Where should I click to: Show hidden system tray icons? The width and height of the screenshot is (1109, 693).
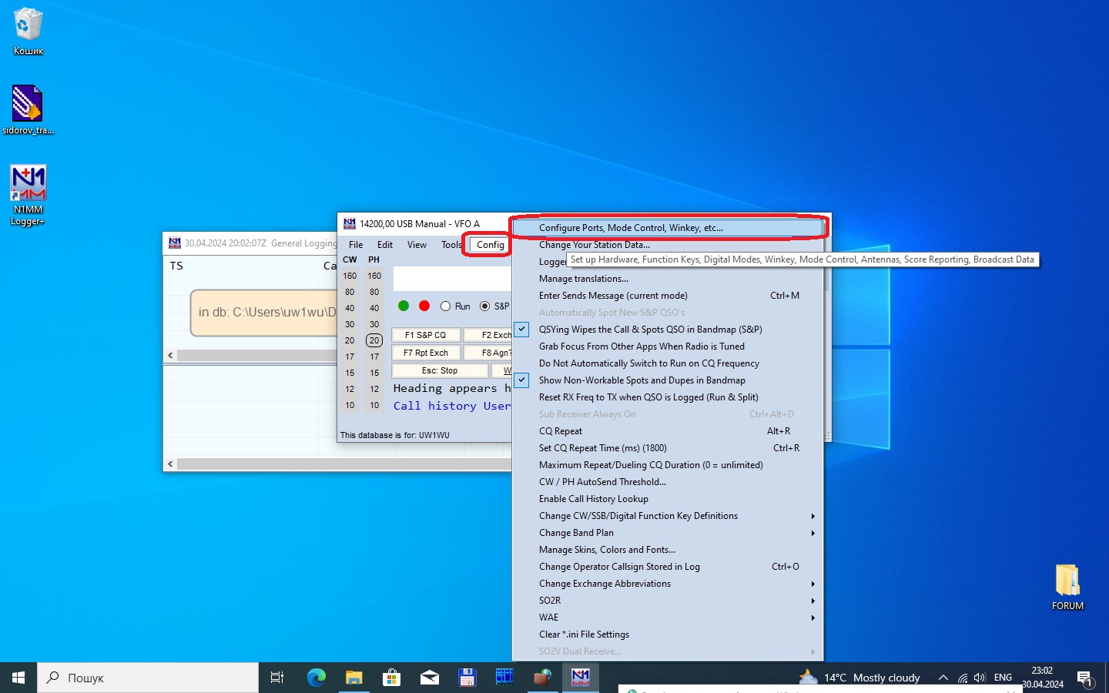click(943, 678)
